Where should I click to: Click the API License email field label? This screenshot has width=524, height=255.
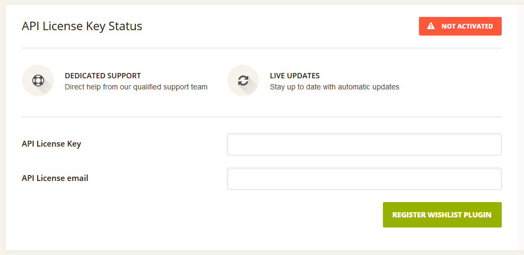pyautogui.click(x=55, y=178)
